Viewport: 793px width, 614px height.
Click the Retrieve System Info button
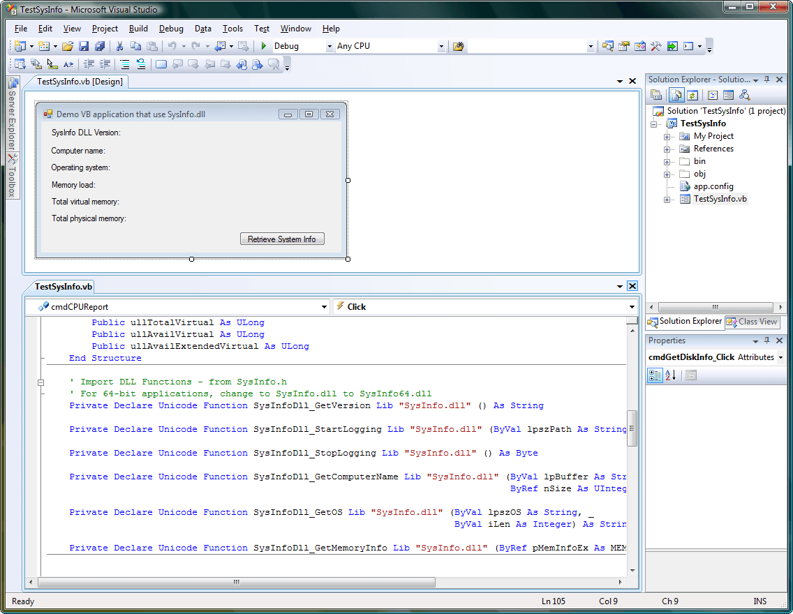click(282, 239)
